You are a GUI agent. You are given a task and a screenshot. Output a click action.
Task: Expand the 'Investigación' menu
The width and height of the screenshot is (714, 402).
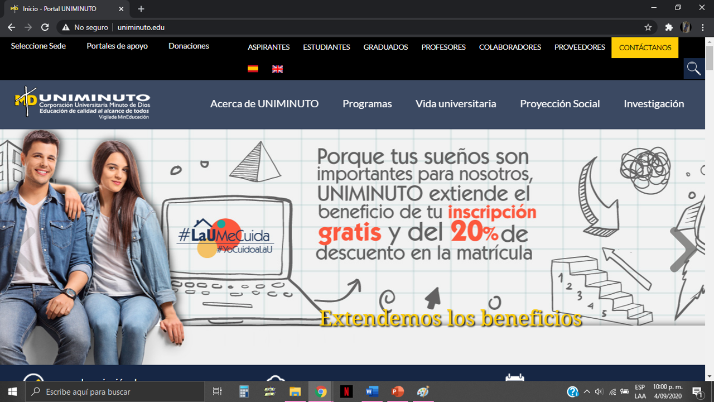point(654,104)
